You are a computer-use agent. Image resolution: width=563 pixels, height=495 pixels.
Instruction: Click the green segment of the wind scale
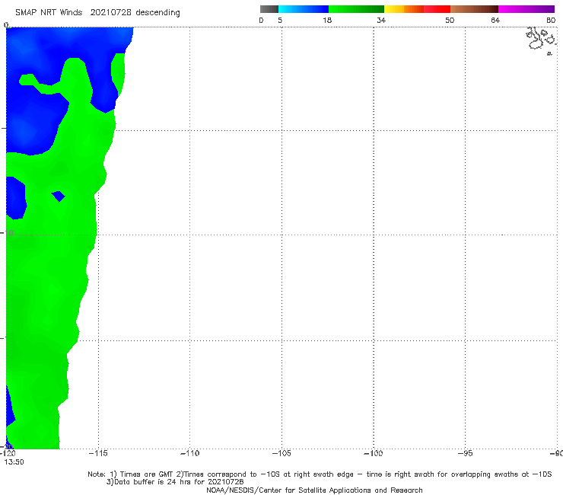tap(356, 9)
